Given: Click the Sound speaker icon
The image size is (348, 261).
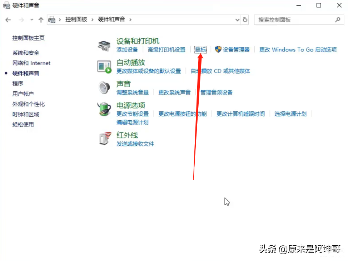Looking at the screenshot, I should pyautogui.click(x=104, y=88).
